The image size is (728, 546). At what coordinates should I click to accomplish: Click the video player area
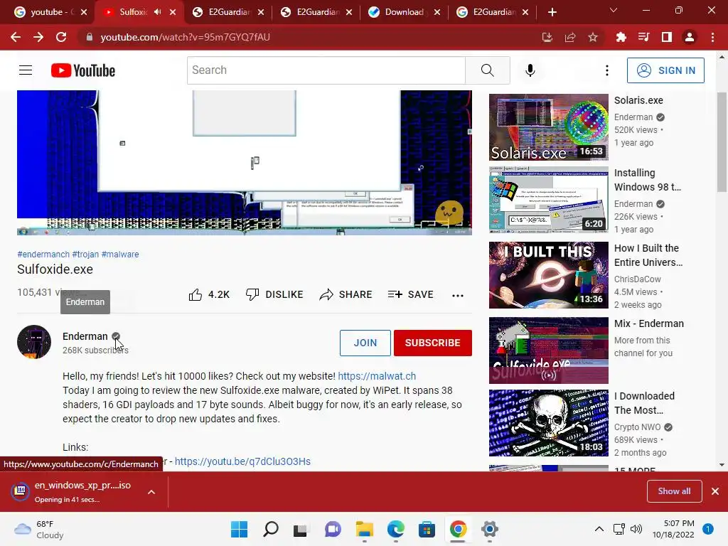pyautogui.click(x=245, y=163)
